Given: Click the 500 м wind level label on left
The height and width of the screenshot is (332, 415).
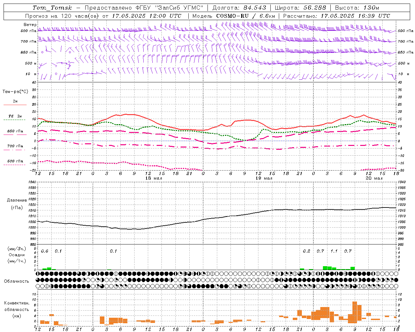Looking at the screenshot, I should (x=31, y=63).
